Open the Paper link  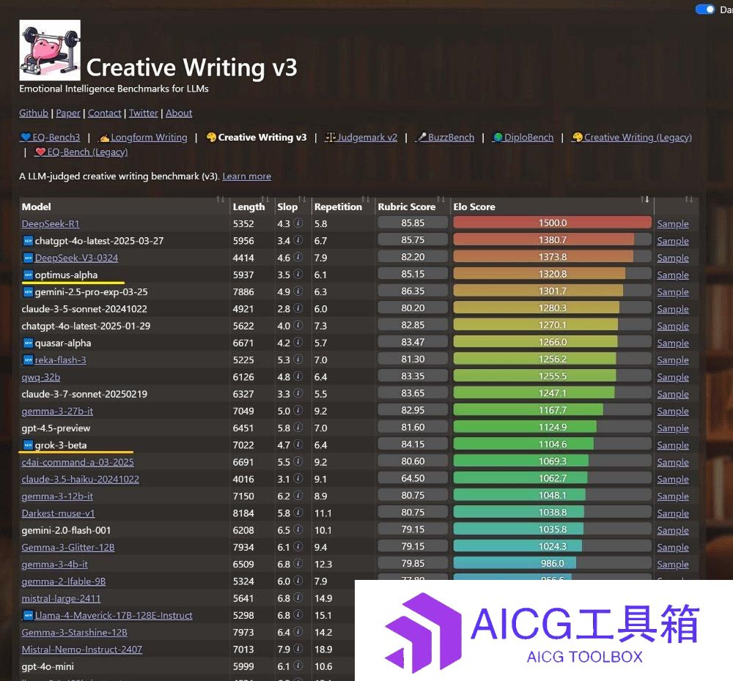[x=68, y=113]
